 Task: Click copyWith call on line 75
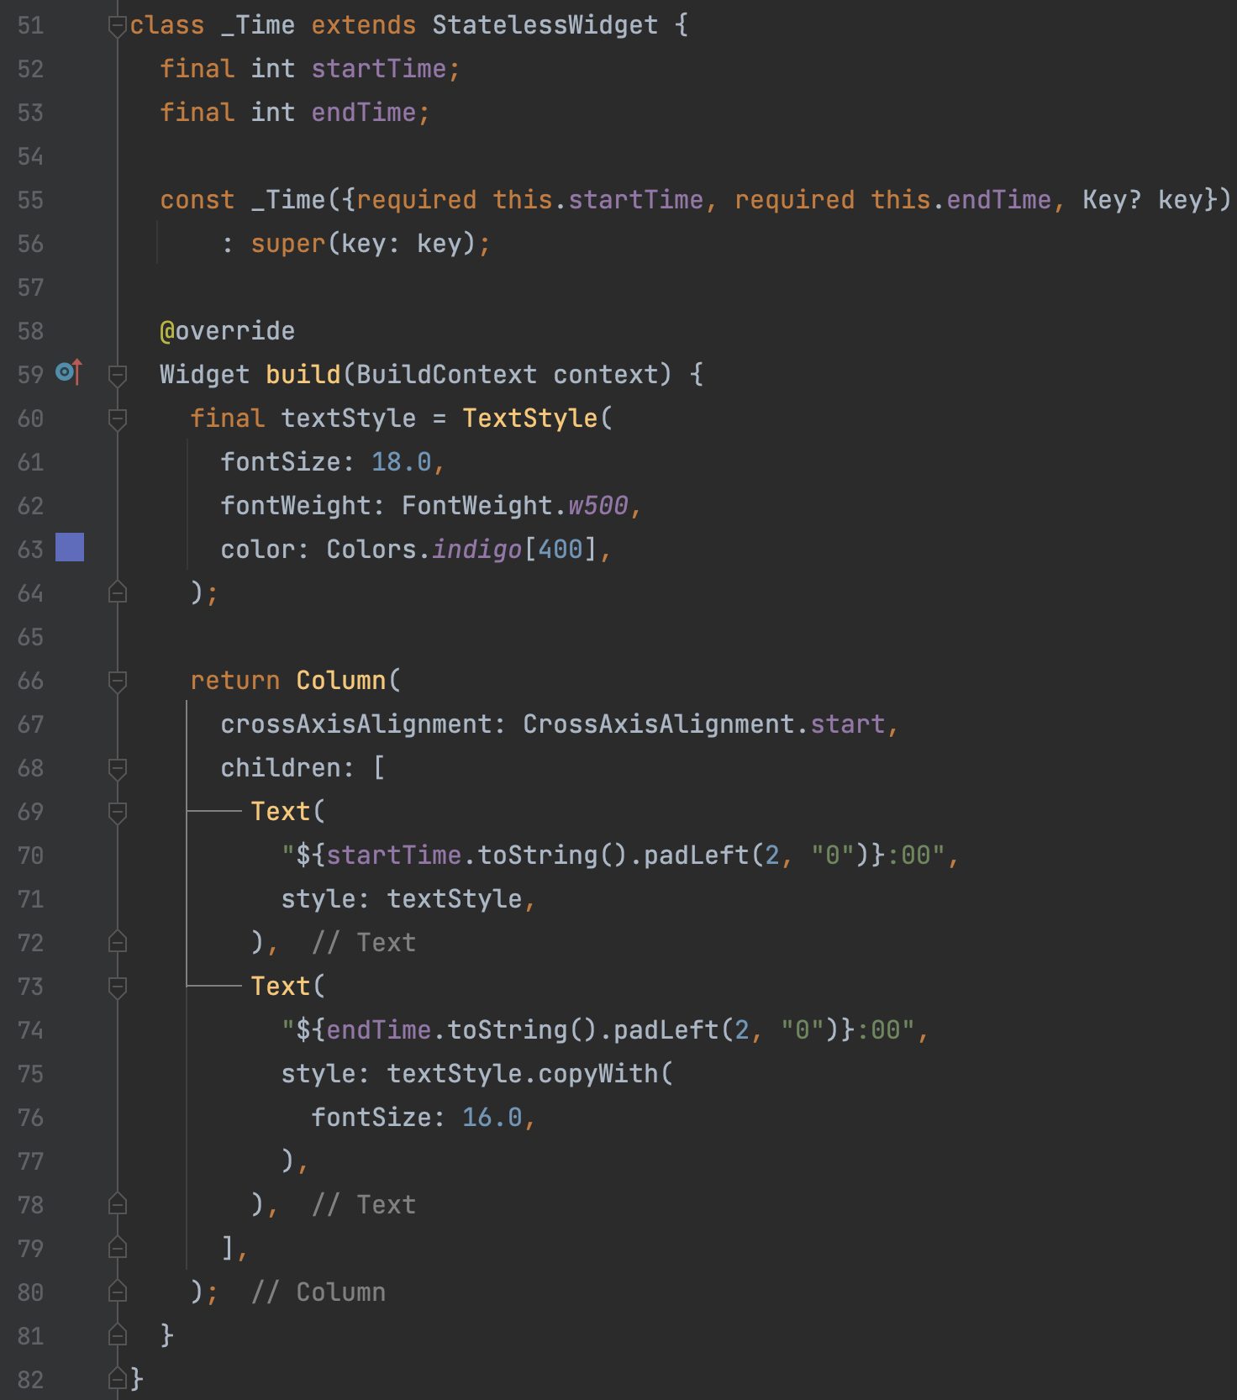pyautogui.click(x=598, y=1074)
